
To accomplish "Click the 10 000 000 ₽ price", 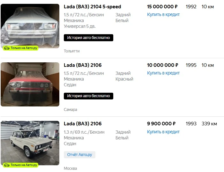I will pyautogui.click(x=162, y=65).
